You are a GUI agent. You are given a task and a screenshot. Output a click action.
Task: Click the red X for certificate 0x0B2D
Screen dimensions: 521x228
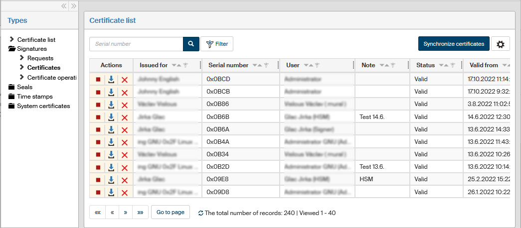[125, 167]
